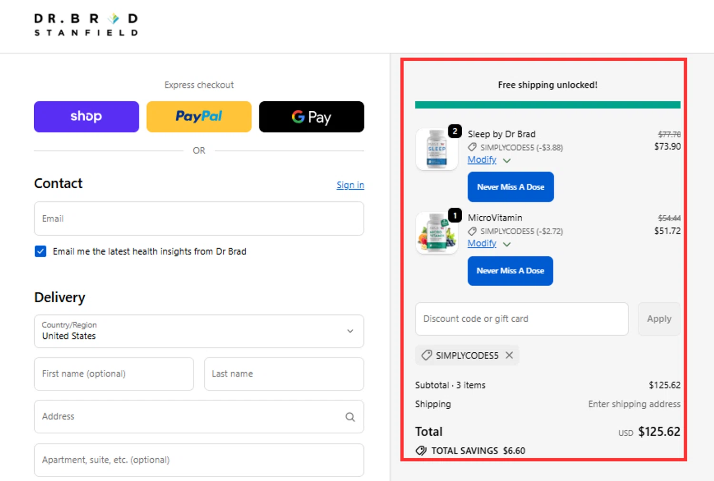Never Miss A Dose for MicroVitamin
Image resolution: width=714 pixels, height=481 pixels.
tap(510, 271)
